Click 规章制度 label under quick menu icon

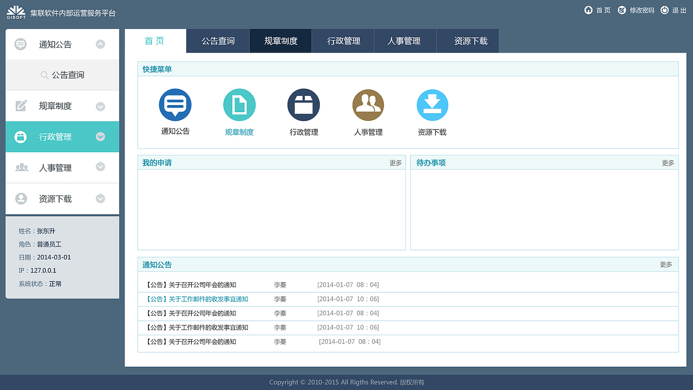[x=239, y=132]
